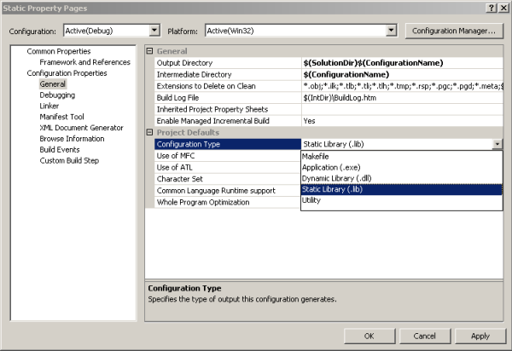Viewport: 512px width, 351px height.
Task: Select Framework and References node
Action: pos(84,62)
